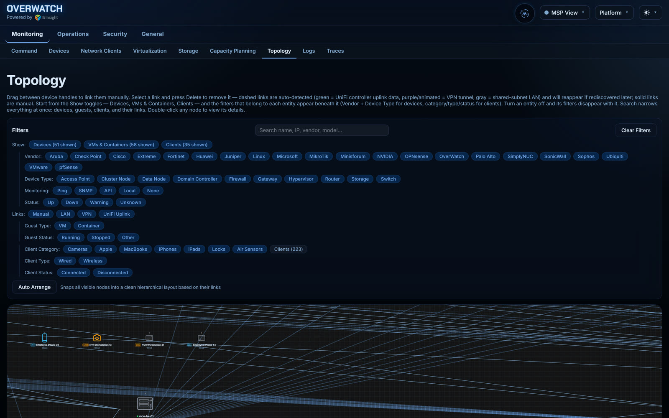Toggle the Fortinet vendor filter
Image resolution: width=669 pixels, height=418 pixels.
point(176,156)
